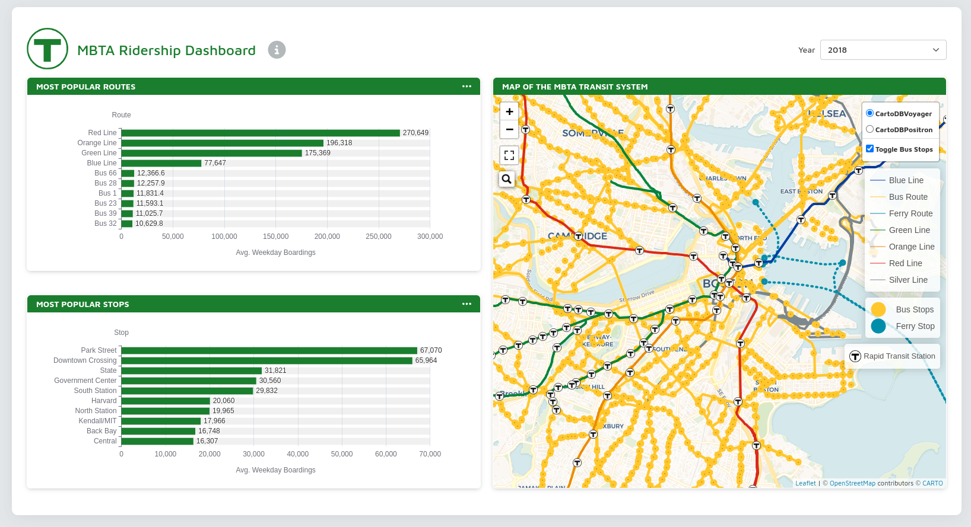Select CartoDBVoyager basemap
971x527 pixels.
pos(870,113)
